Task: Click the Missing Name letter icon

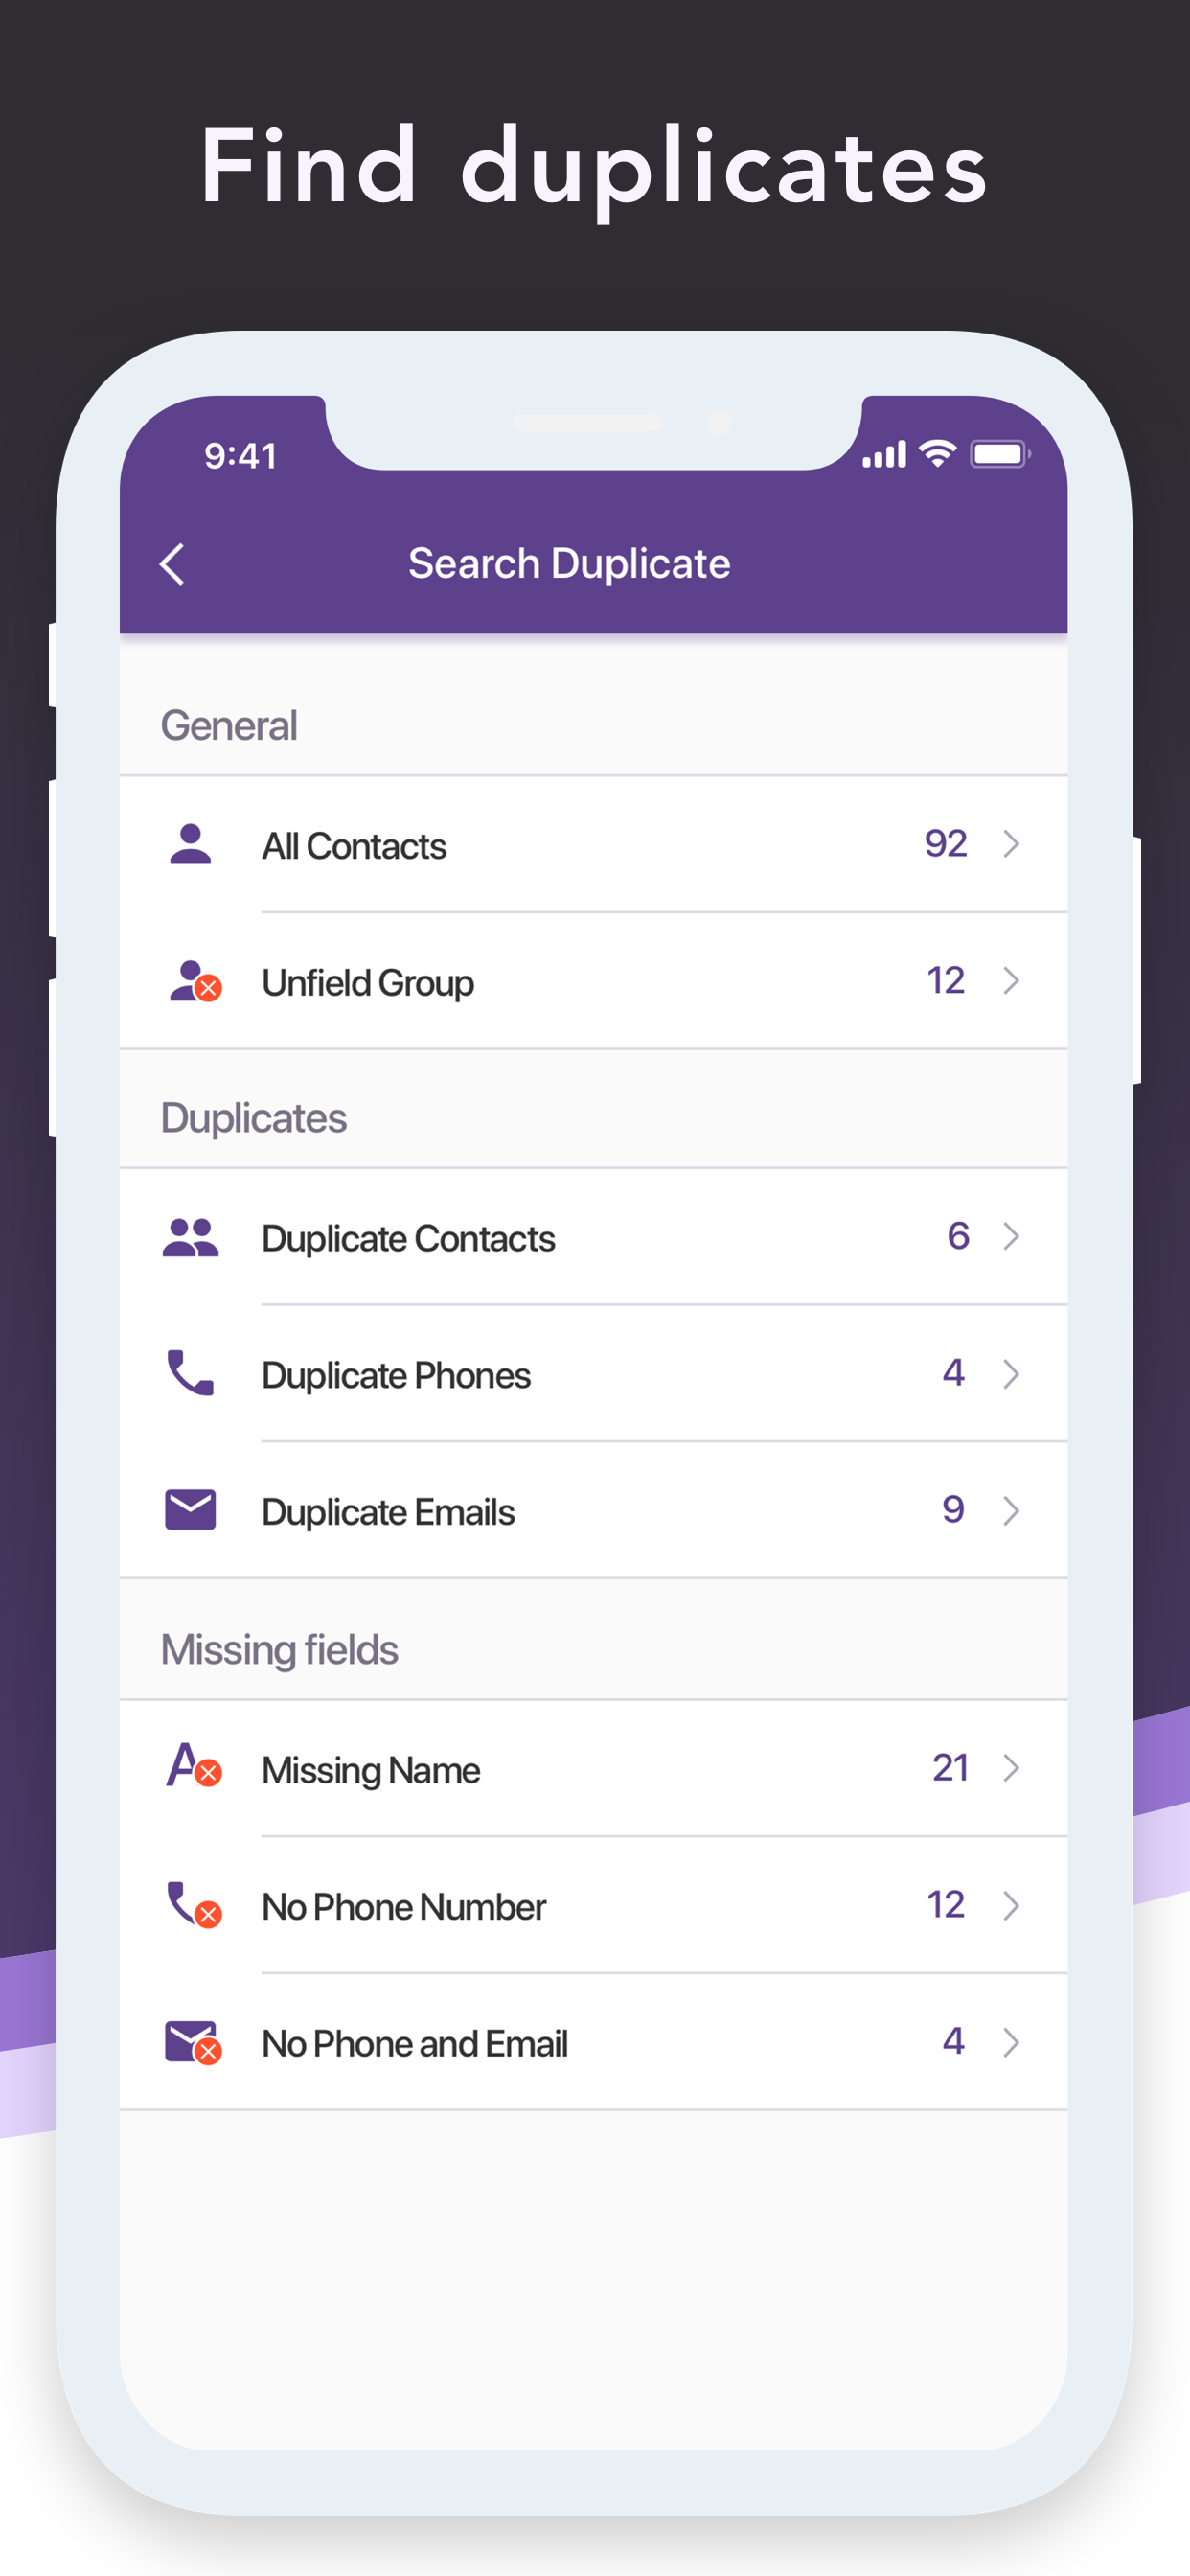Action: click(x=192, y=1768)
